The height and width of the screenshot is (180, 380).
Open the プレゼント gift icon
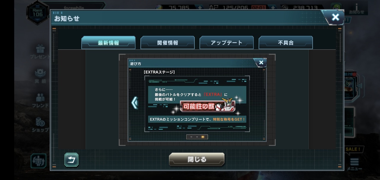point(40,51)
